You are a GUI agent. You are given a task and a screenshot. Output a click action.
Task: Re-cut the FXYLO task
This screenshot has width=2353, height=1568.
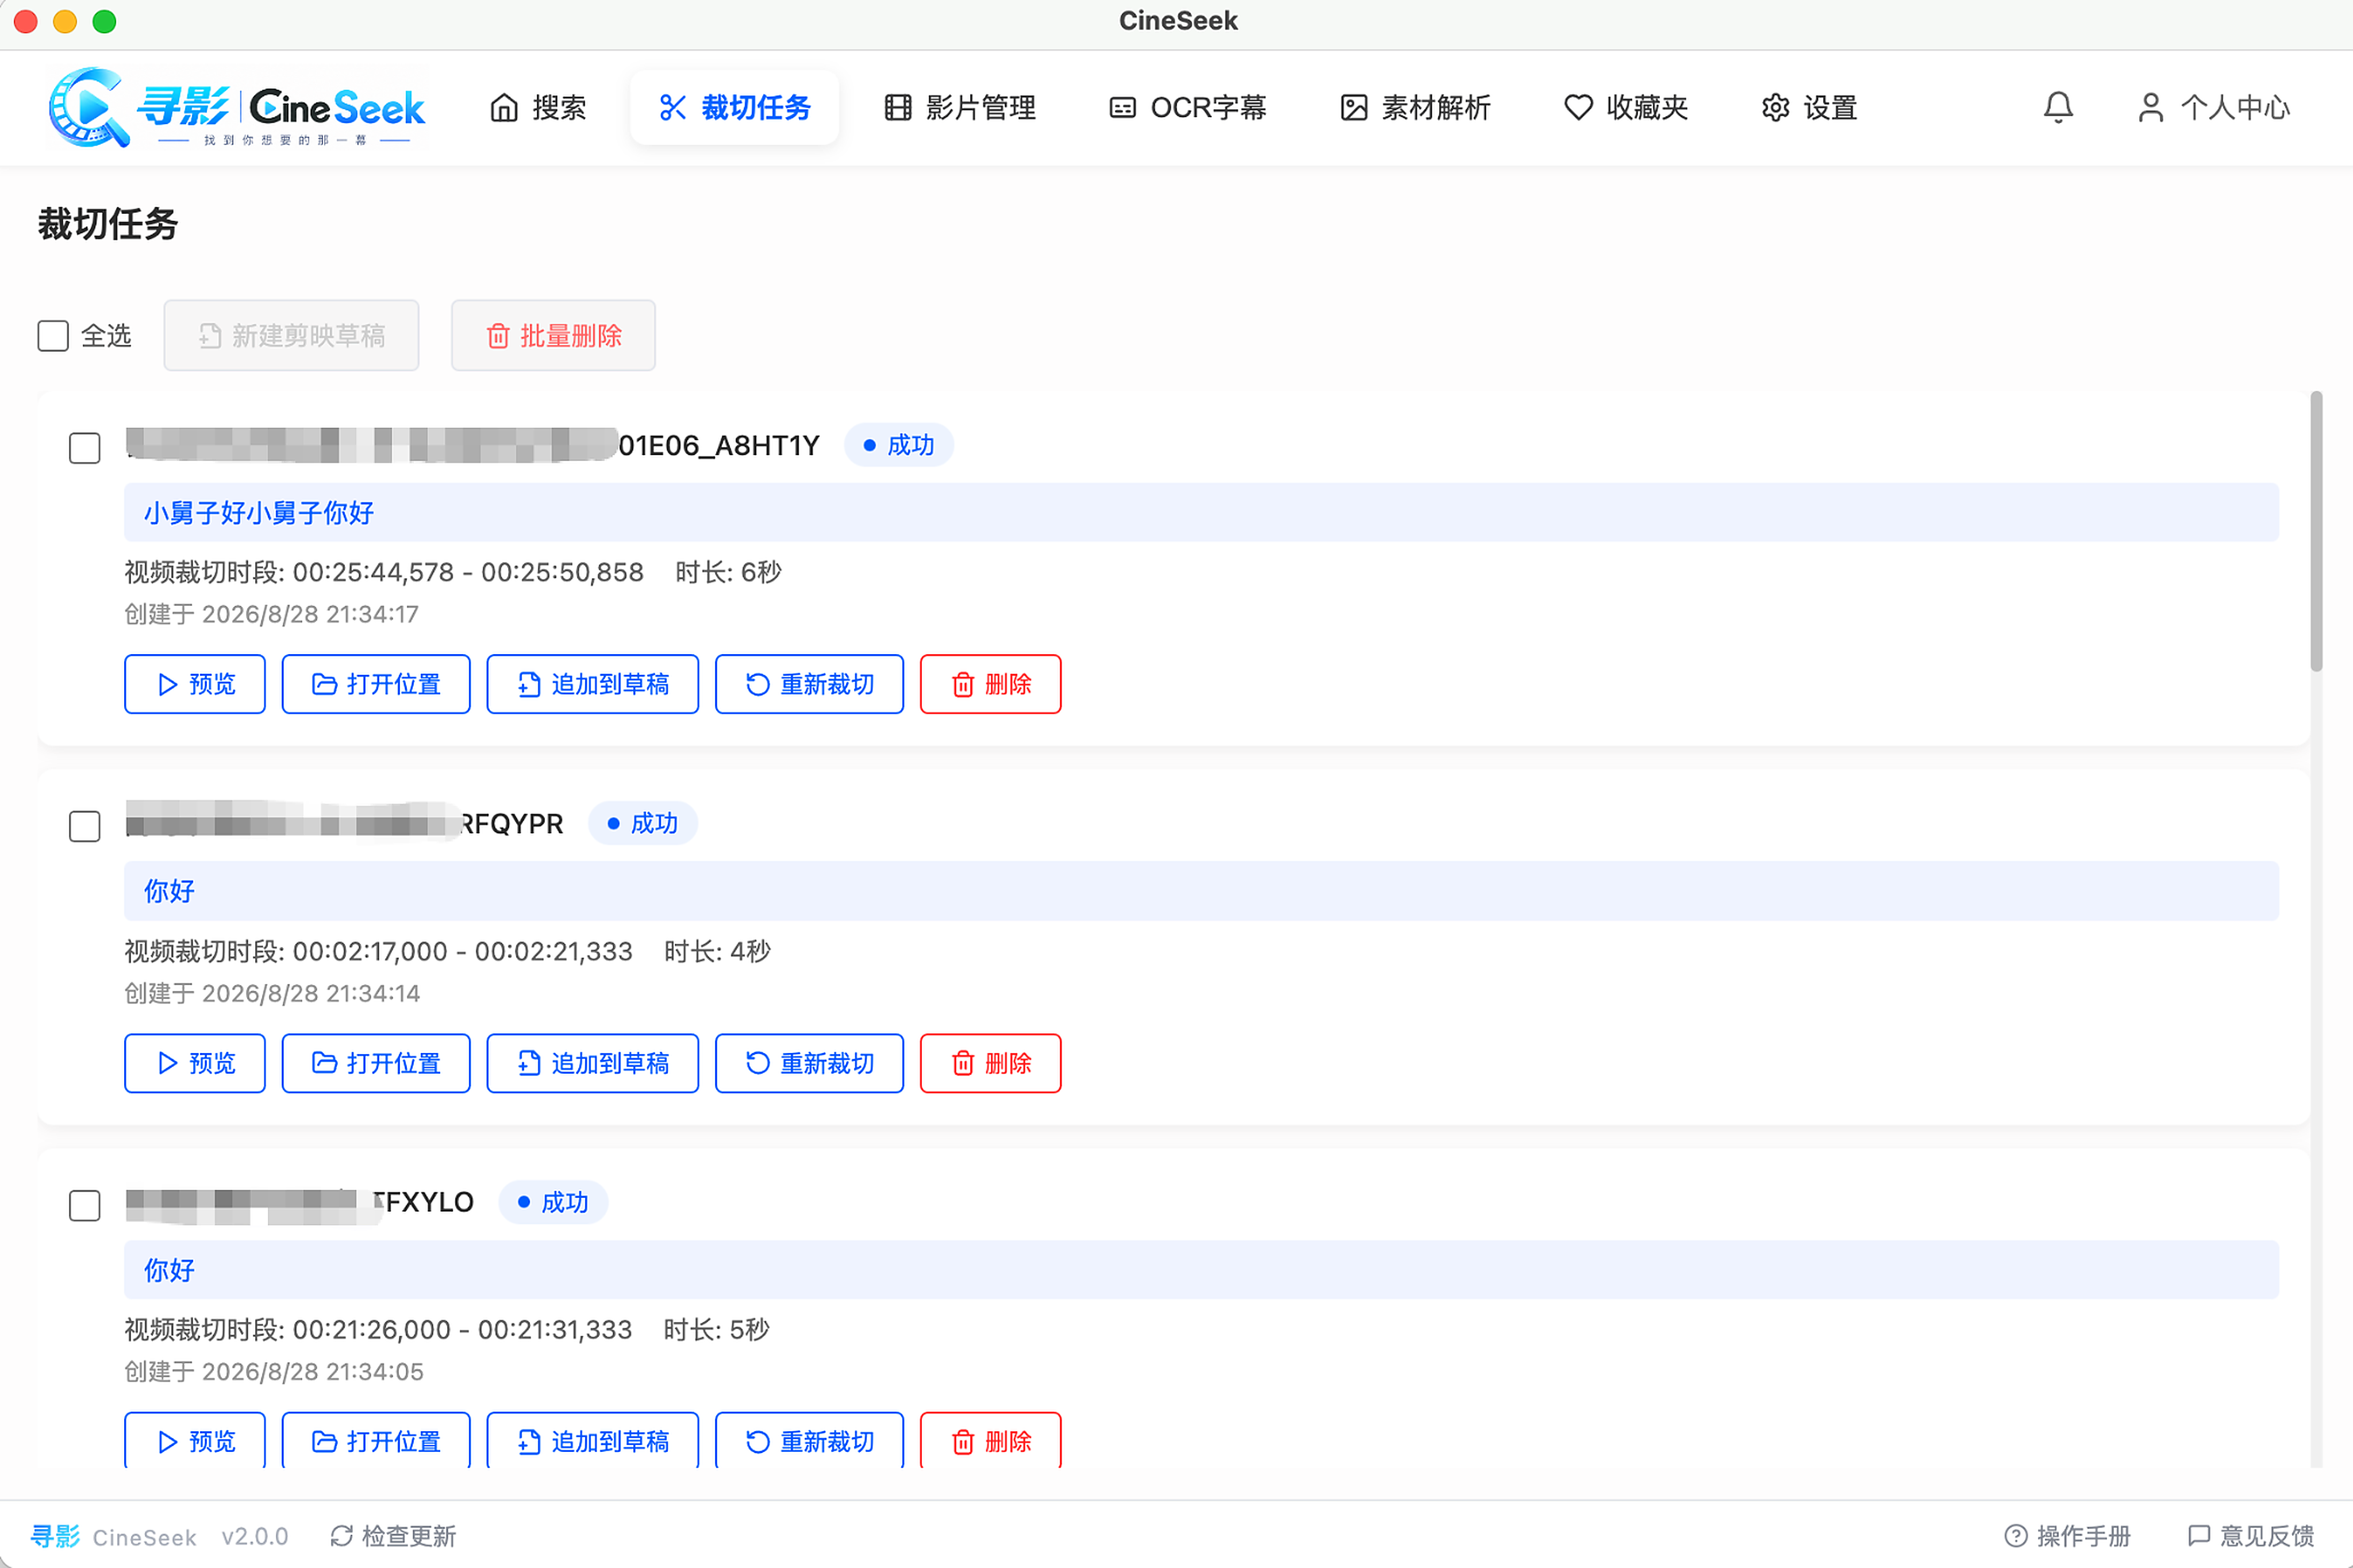coord(809,1441)
